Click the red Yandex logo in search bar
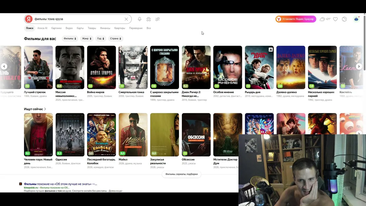366x206 pixels. click(29, 19)
